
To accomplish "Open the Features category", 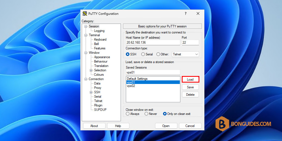I will (x=100, y=48).
